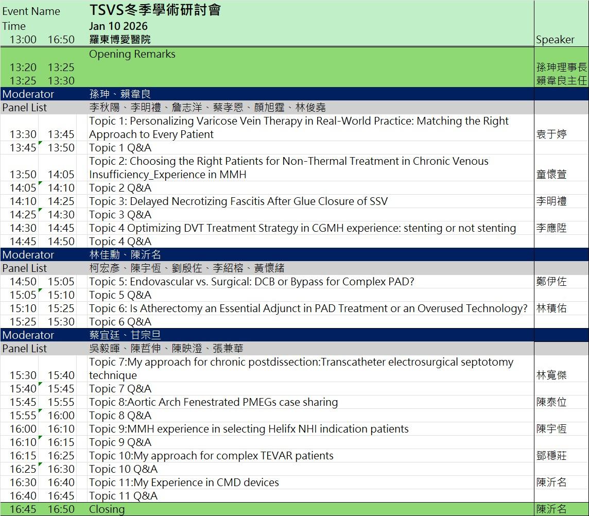The height and width of the screenshot is (516, 589).
Task: Select speaker cell 鄧穩莊 for Topic 10
Action: 551,456
